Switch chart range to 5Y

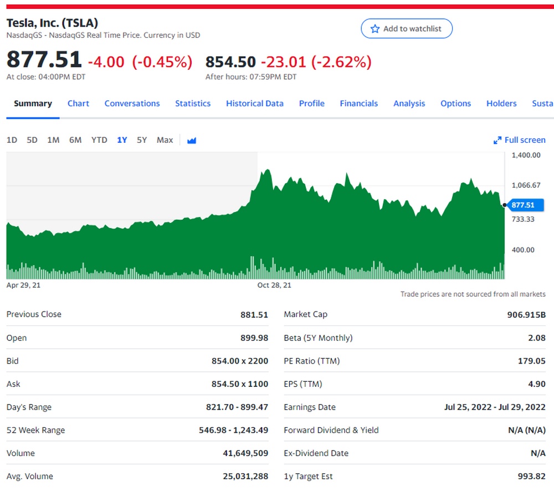point(142,140)
